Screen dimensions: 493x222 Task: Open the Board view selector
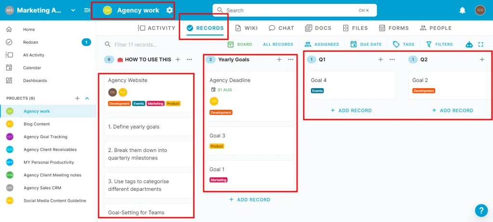(x=240, y=45)
